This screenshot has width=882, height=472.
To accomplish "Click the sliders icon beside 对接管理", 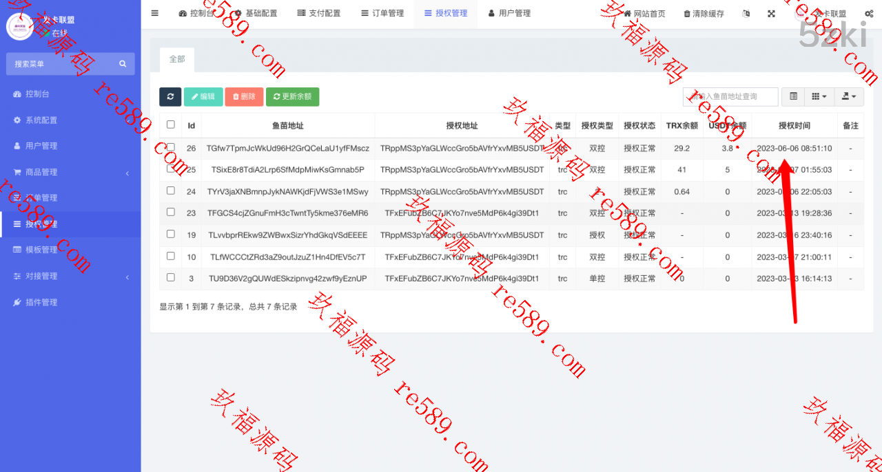I will pyautogui.click(x=17, y=276).
